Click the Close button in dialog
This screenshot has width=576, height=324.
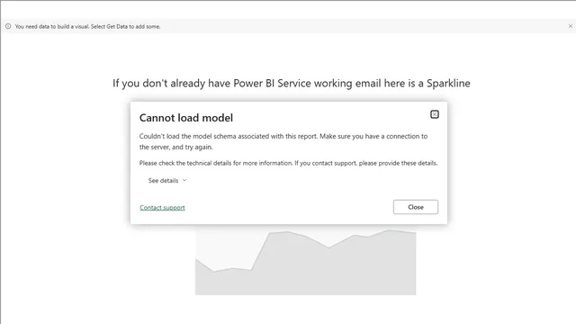pyautogui.click(x=416, y=207)
